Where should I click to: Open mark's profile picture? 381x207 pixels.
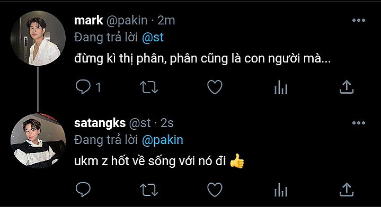[x=38, y=38]
